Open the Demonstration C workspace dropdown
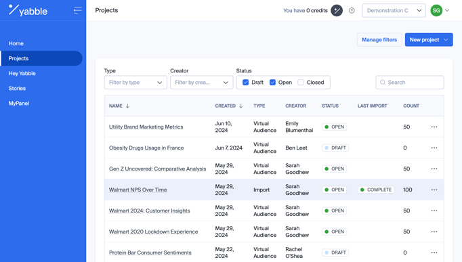This screenshot has height=262, width=462. click(394, 11)
